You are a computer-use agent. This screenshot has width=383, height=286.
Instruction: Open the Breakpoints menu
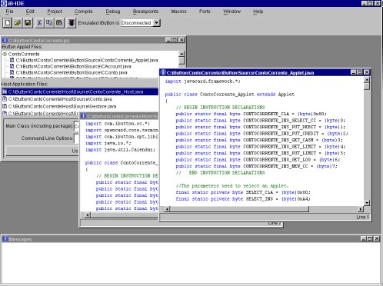click(145, 12)
